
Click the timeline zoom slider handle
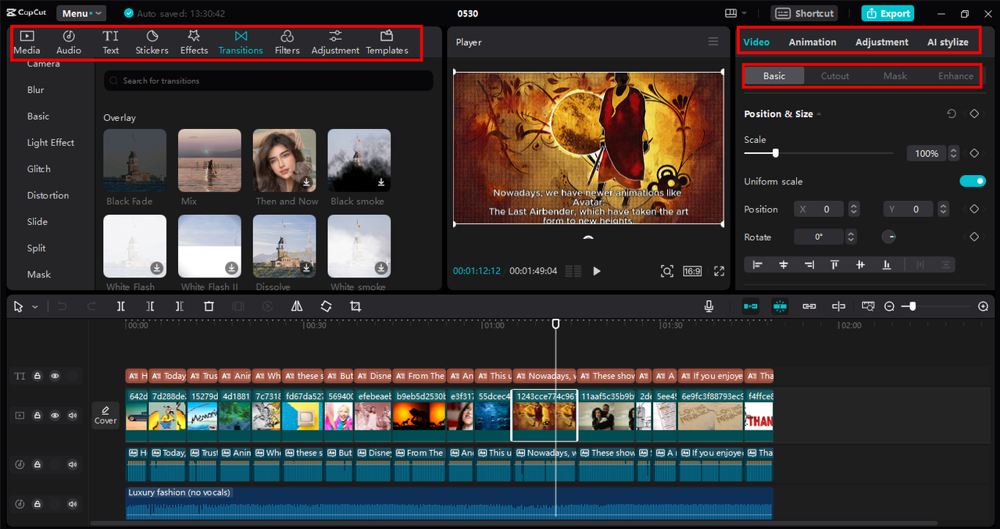pos(912,306)
